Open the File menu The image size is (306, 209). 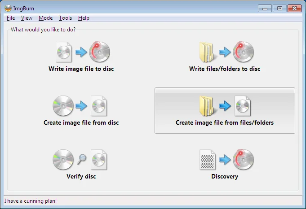tap(11, 18)
